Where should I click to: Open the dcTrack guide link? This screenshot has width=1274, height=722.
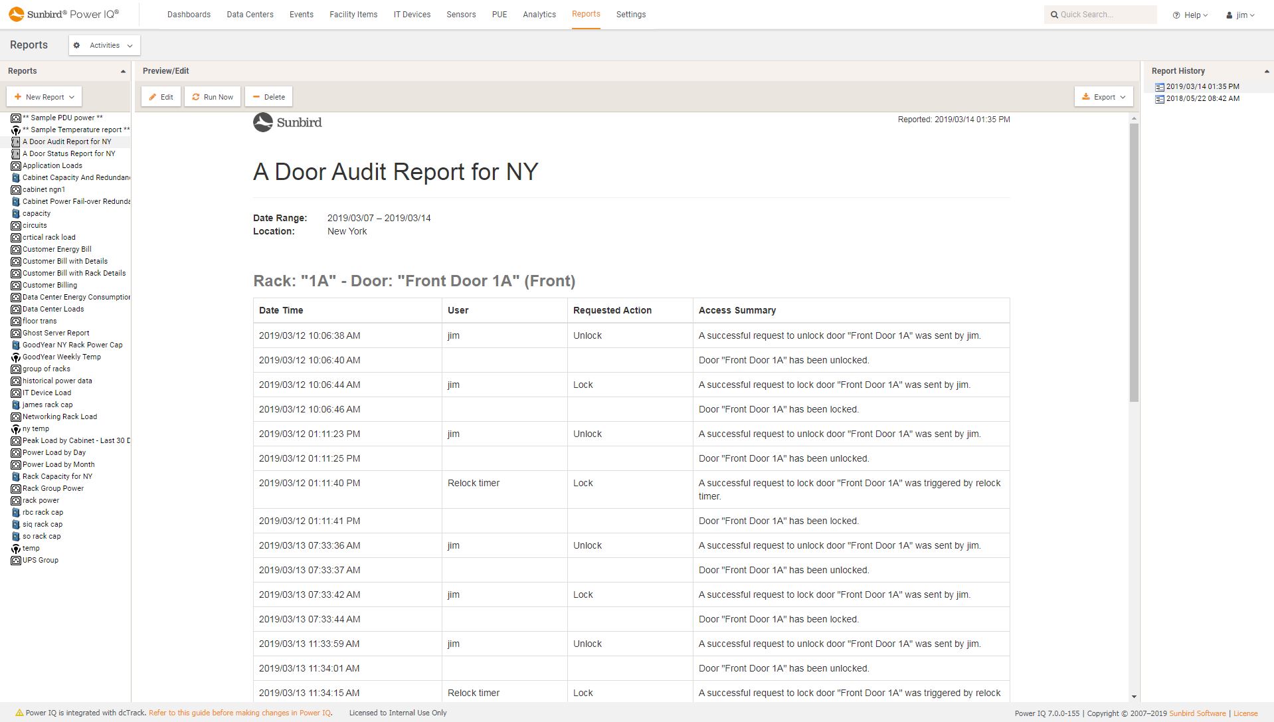click(240, 712)
